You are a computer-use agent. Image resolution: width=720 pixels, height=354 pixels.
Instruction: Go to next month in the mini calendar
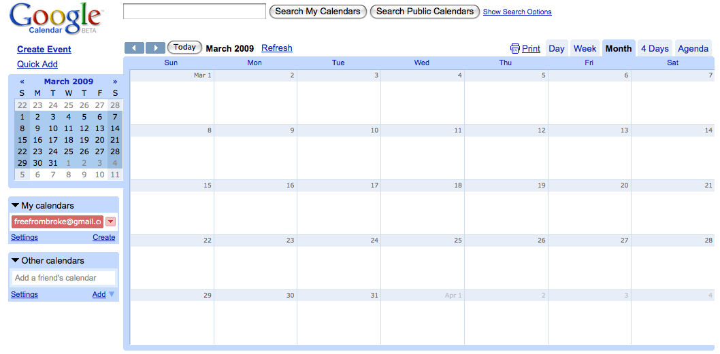click(115, 82)
